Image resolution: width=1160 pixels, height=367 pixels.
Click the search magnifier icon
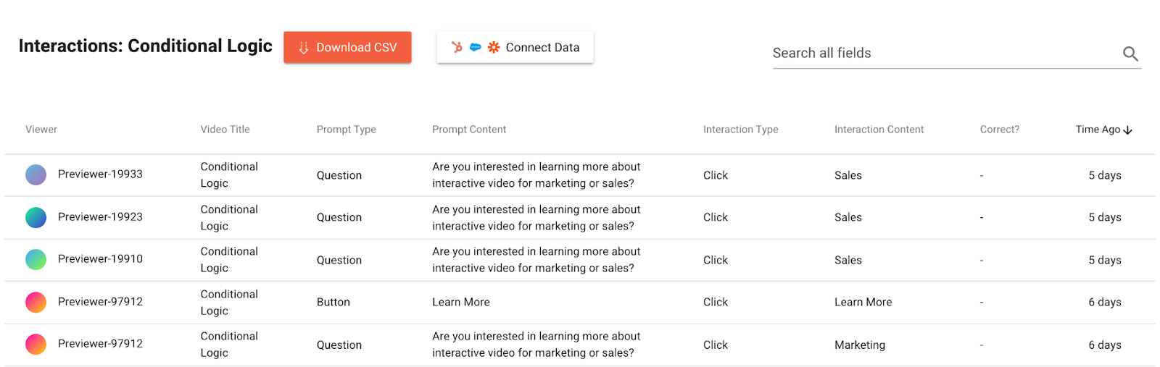1130,54
